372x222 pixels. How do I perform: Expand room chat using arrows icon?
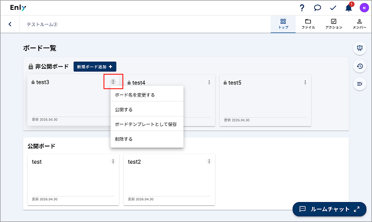pyautogui.click(x=356, y=209)
